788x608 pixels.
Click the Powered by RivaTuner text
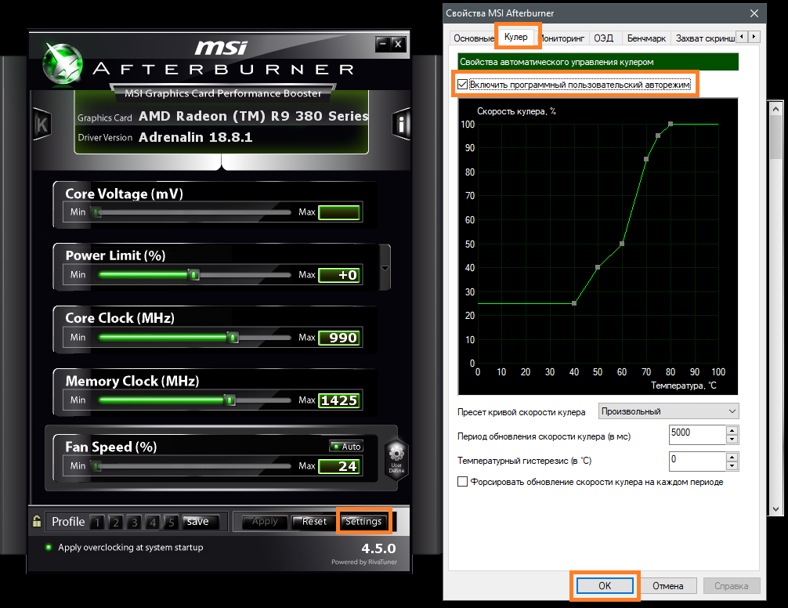point(364,562)
